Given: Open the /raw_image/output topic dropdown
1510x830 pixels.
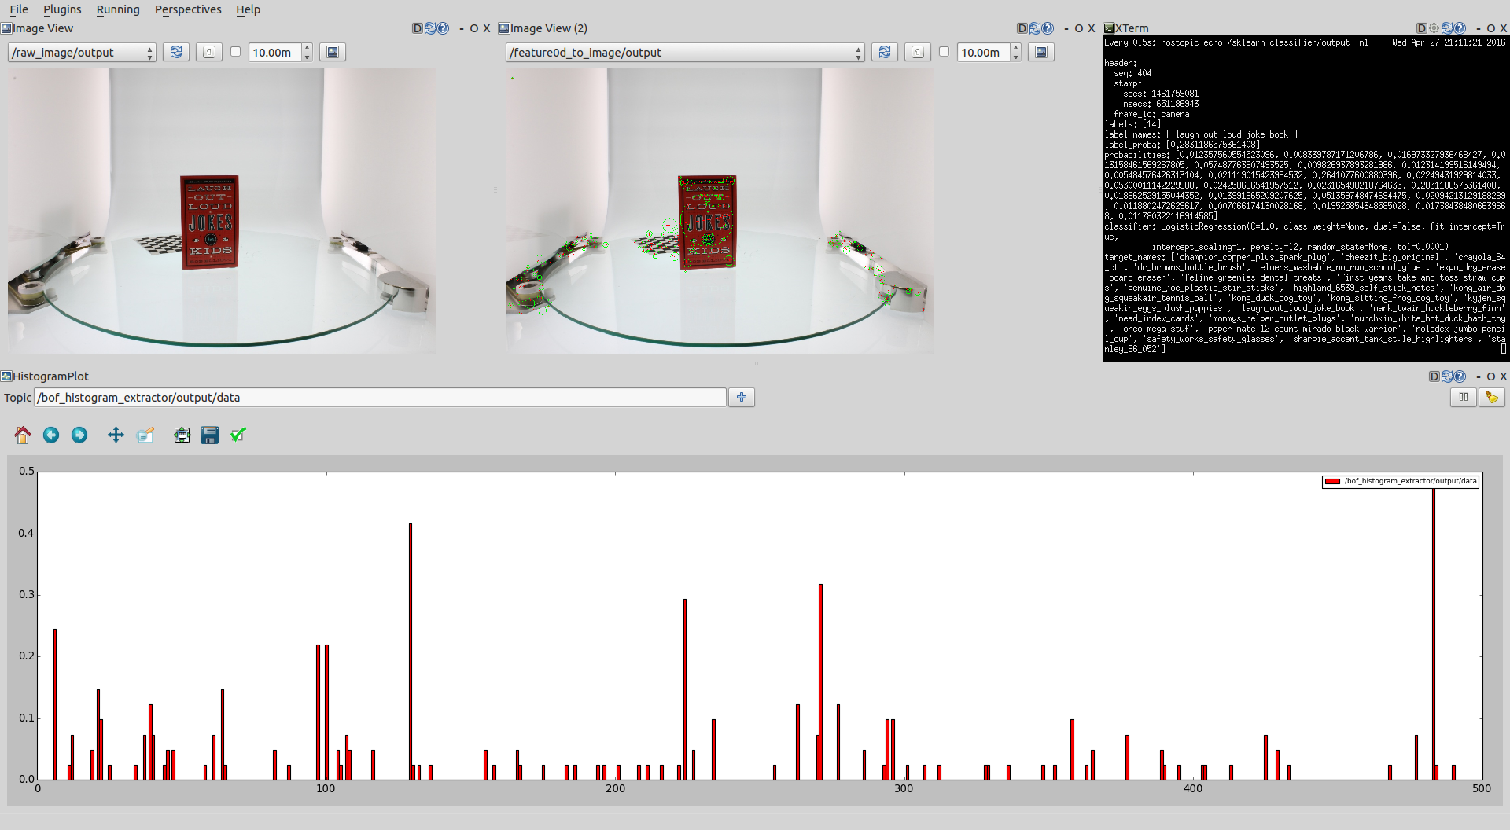Looking at the screenshot, I should point(82,52).
